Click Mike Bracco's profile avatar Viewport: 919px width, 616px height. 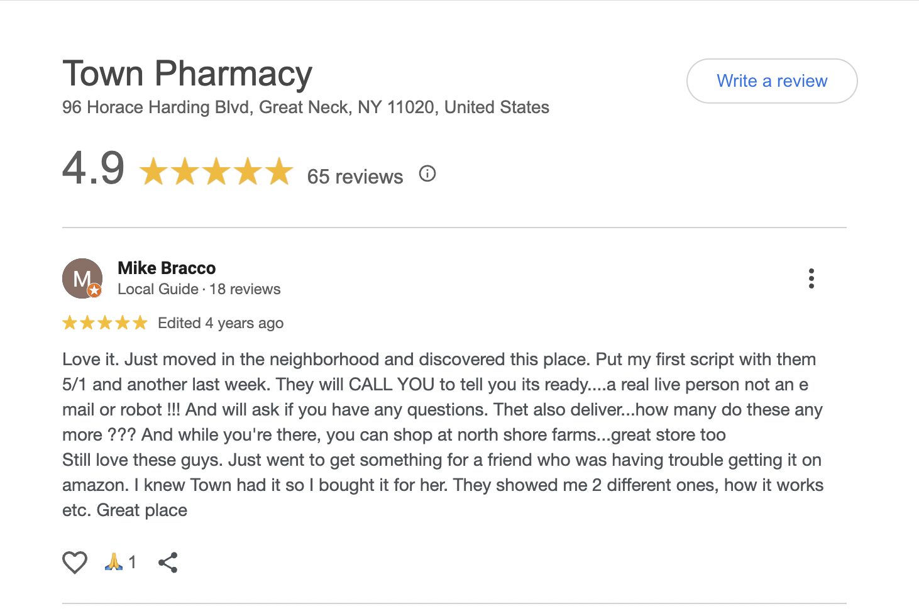point(82,278)
